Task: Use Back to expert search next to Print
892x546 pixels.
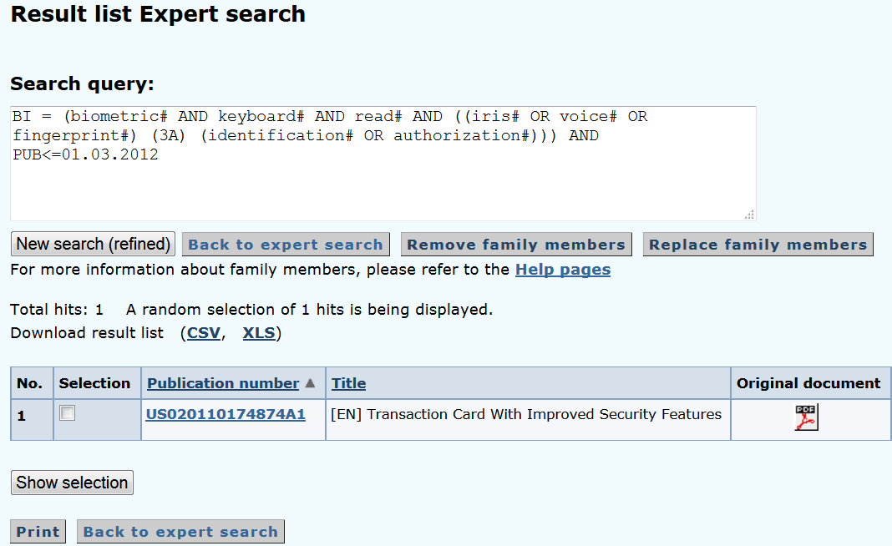Action: tap(180, 532)
